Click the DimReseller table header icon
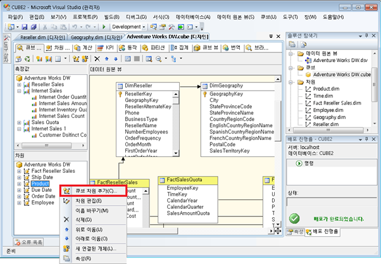 click(x=120, y=86)
